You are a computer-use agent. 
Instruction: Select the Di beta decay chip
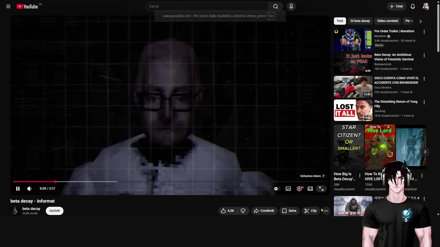[360, 21]
